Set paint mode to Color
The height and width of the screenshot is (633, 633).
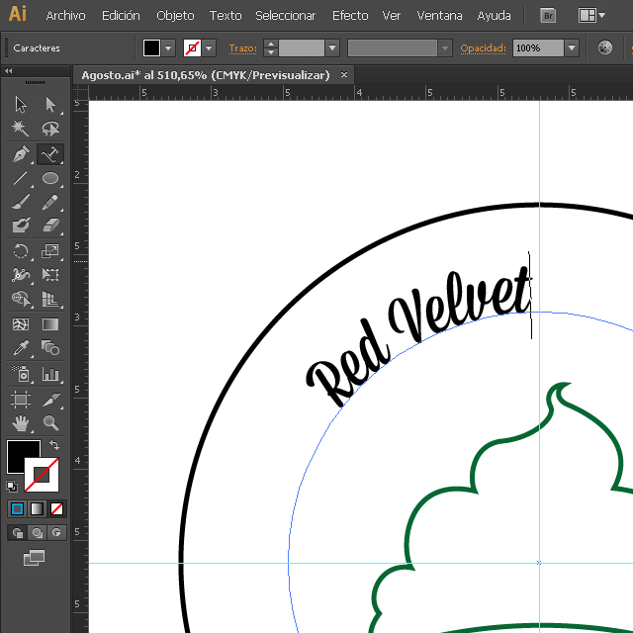point(18,509)
